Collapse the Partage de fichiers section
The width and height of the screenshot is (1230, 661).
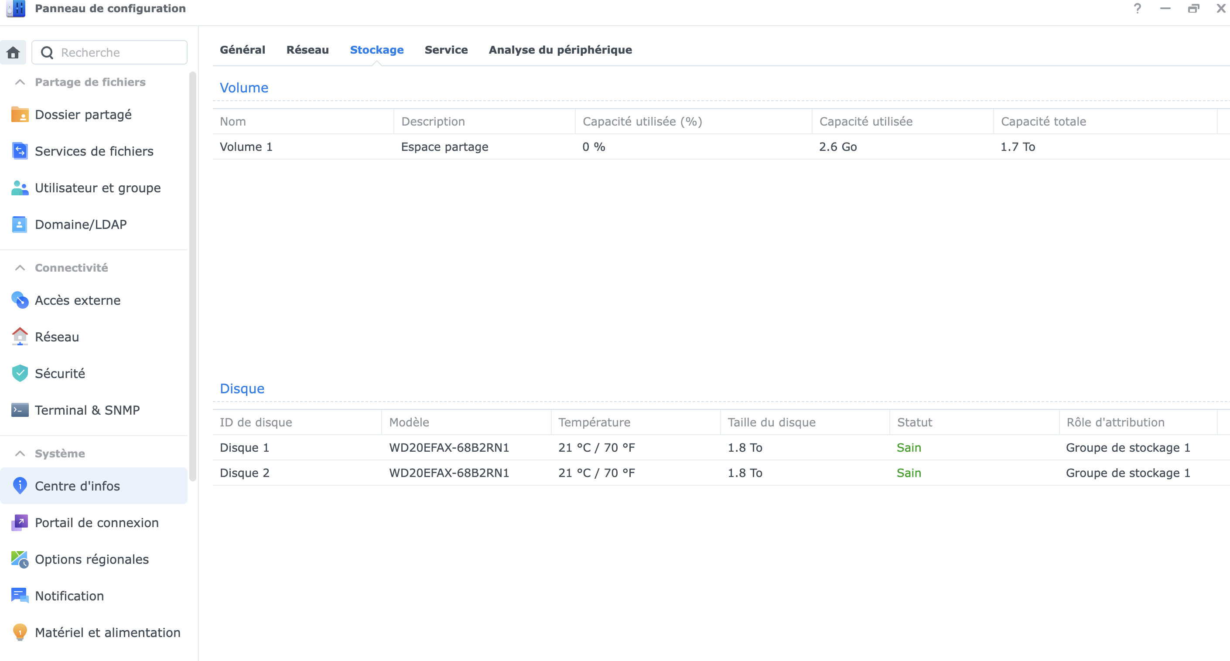pos(20,82)
